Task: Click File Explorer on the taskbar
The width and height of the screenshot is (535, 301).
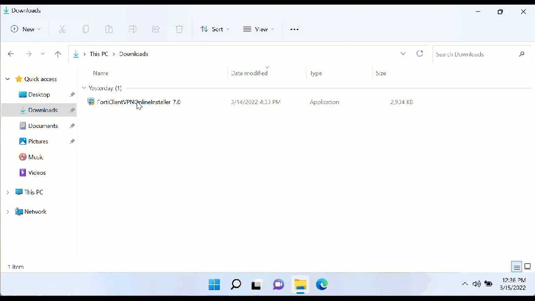Action: coord(300,285)
